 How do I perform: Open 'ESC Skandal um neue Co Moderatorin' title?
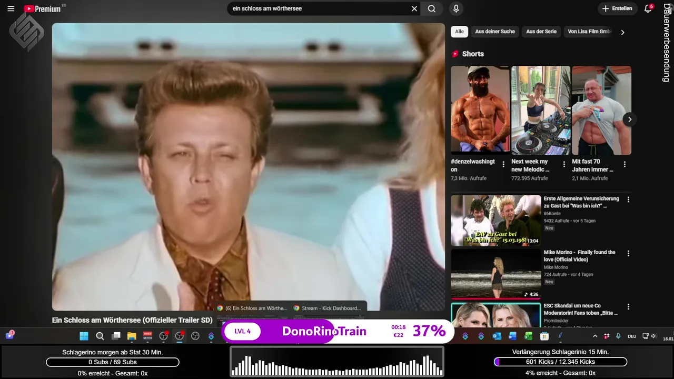[x=581, y=309]
